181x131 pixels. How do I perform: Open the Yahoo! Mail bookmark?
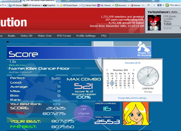(x=89, y=5)
